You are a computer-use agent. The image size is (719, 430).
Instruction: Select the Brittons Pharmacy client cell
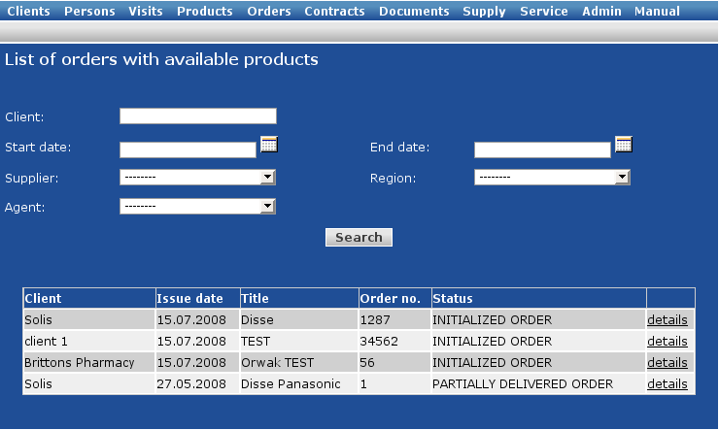(89, 362)
